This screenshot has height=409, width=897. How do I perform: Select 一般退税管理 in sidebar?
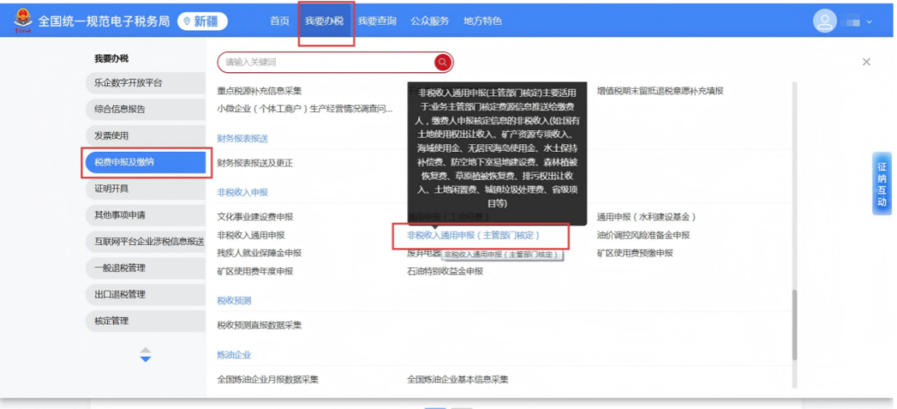pyautogui.click(x=145, y=268)
